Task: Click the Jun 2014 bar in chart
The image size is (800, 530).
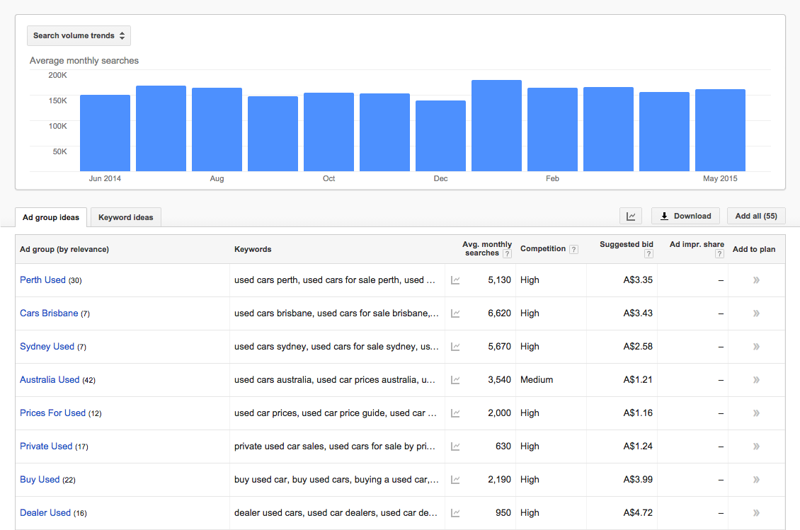Action: (105, 133)
